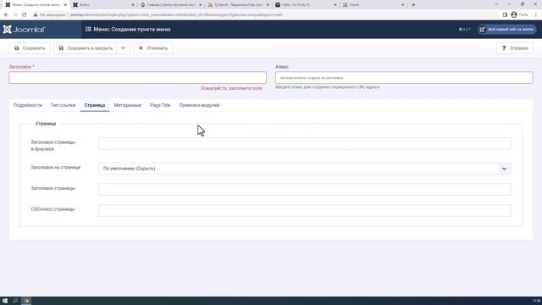
Task: Click the Joomla version indicator
Action: point(465,30)
